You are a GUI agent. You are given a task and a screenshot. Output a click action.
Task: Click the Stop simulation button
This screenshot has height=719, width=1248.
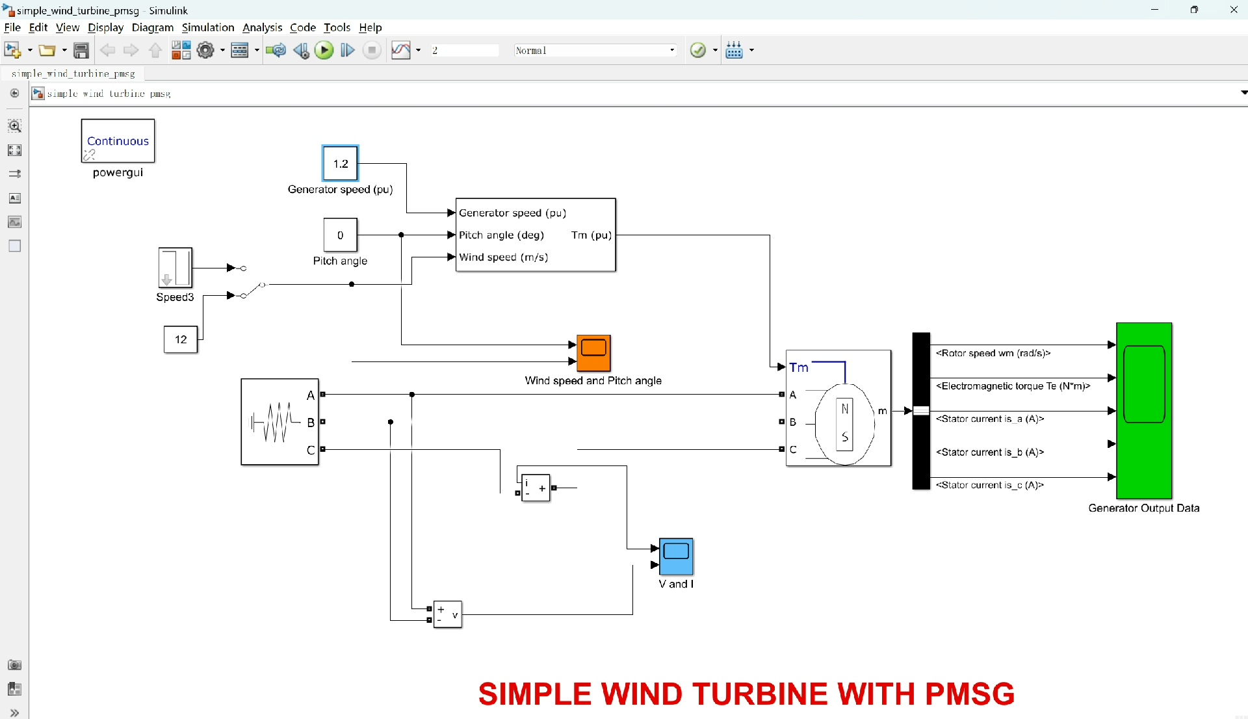pyautogui.click(x=372, y=50)
